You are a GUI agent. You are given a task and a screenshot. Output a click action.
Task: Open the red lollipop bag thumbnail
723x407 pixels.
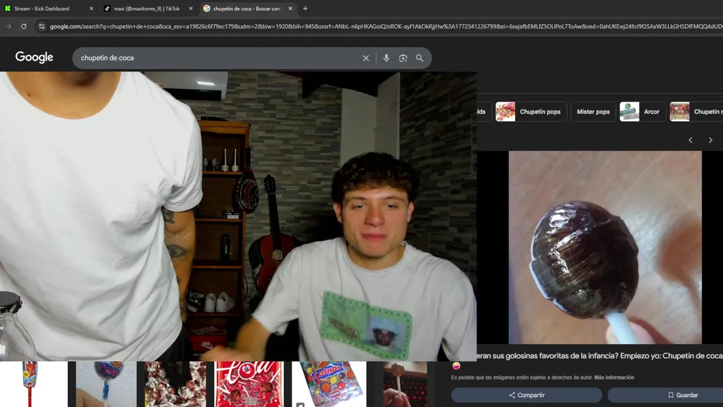click(249, 384)
